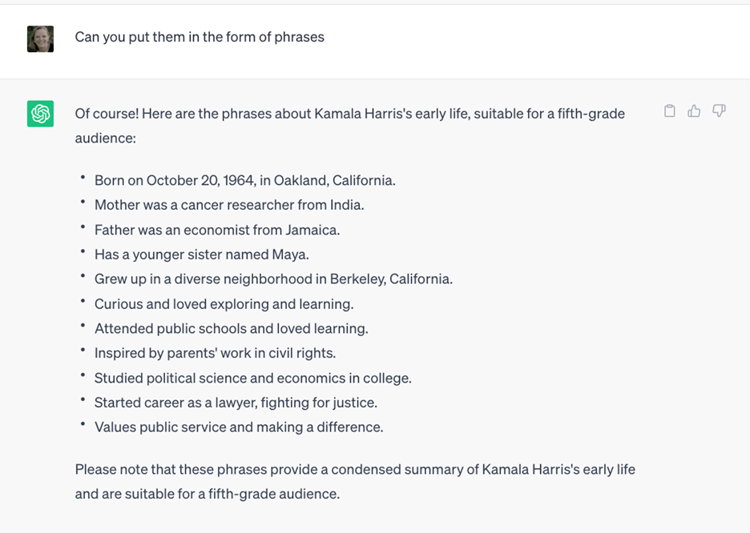Give the response a thumbs down

tap(719, 110)
